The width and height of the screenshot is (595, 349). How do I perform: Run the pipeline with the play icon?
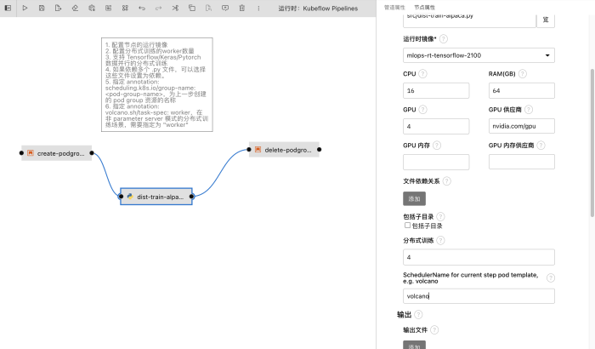tap(25, 8)
